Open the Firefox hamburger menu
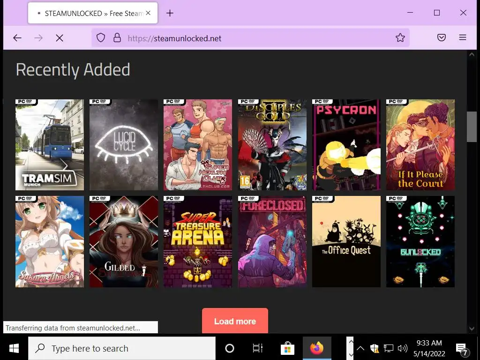 point(463,37)
